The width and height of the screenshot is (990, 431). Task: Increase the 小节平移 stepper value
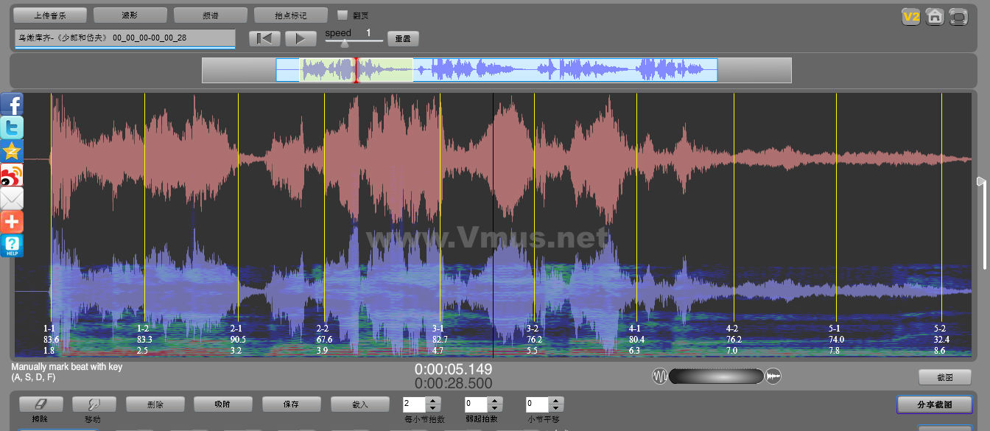(557, 400)
